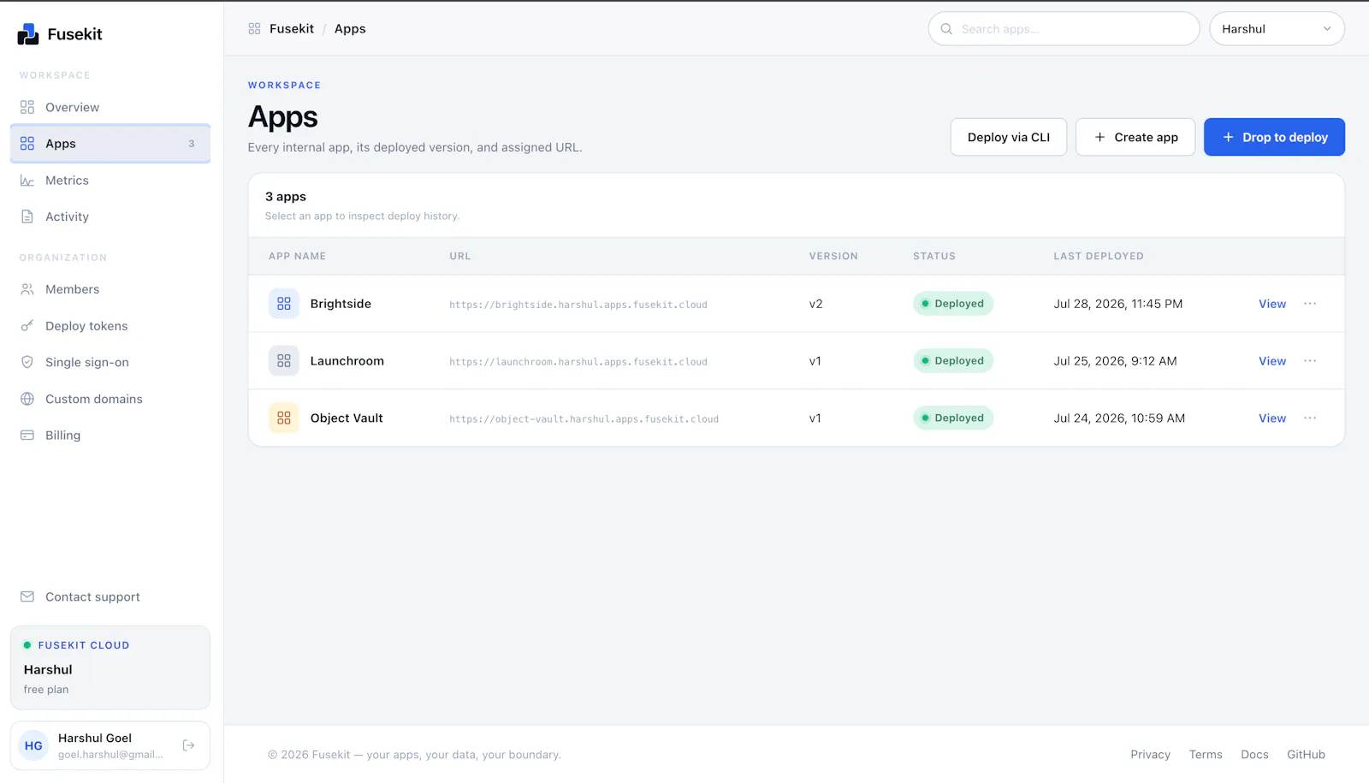Focus the Search apps input field

pyautogui.click(x=1064, y=29)
